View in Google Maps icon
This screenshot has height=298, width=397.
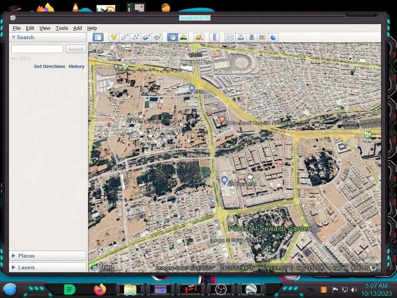coord(262,37)
